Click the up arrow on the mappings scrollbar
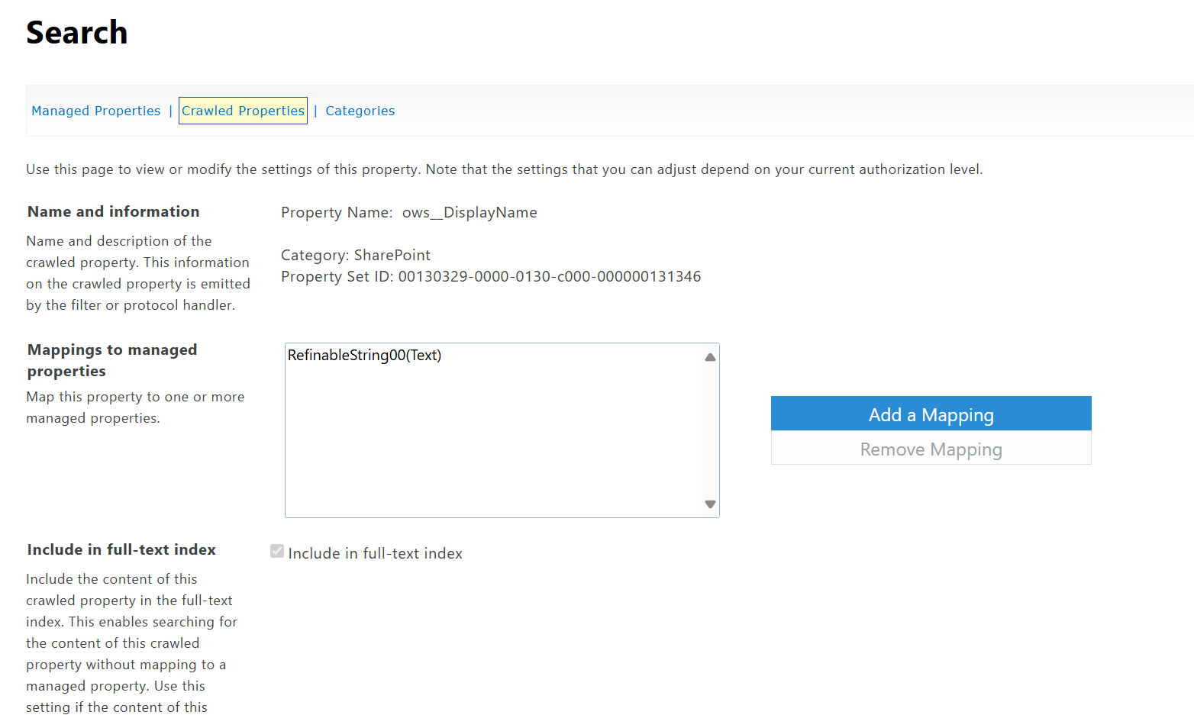1194x715 pixels. [710, 355]
